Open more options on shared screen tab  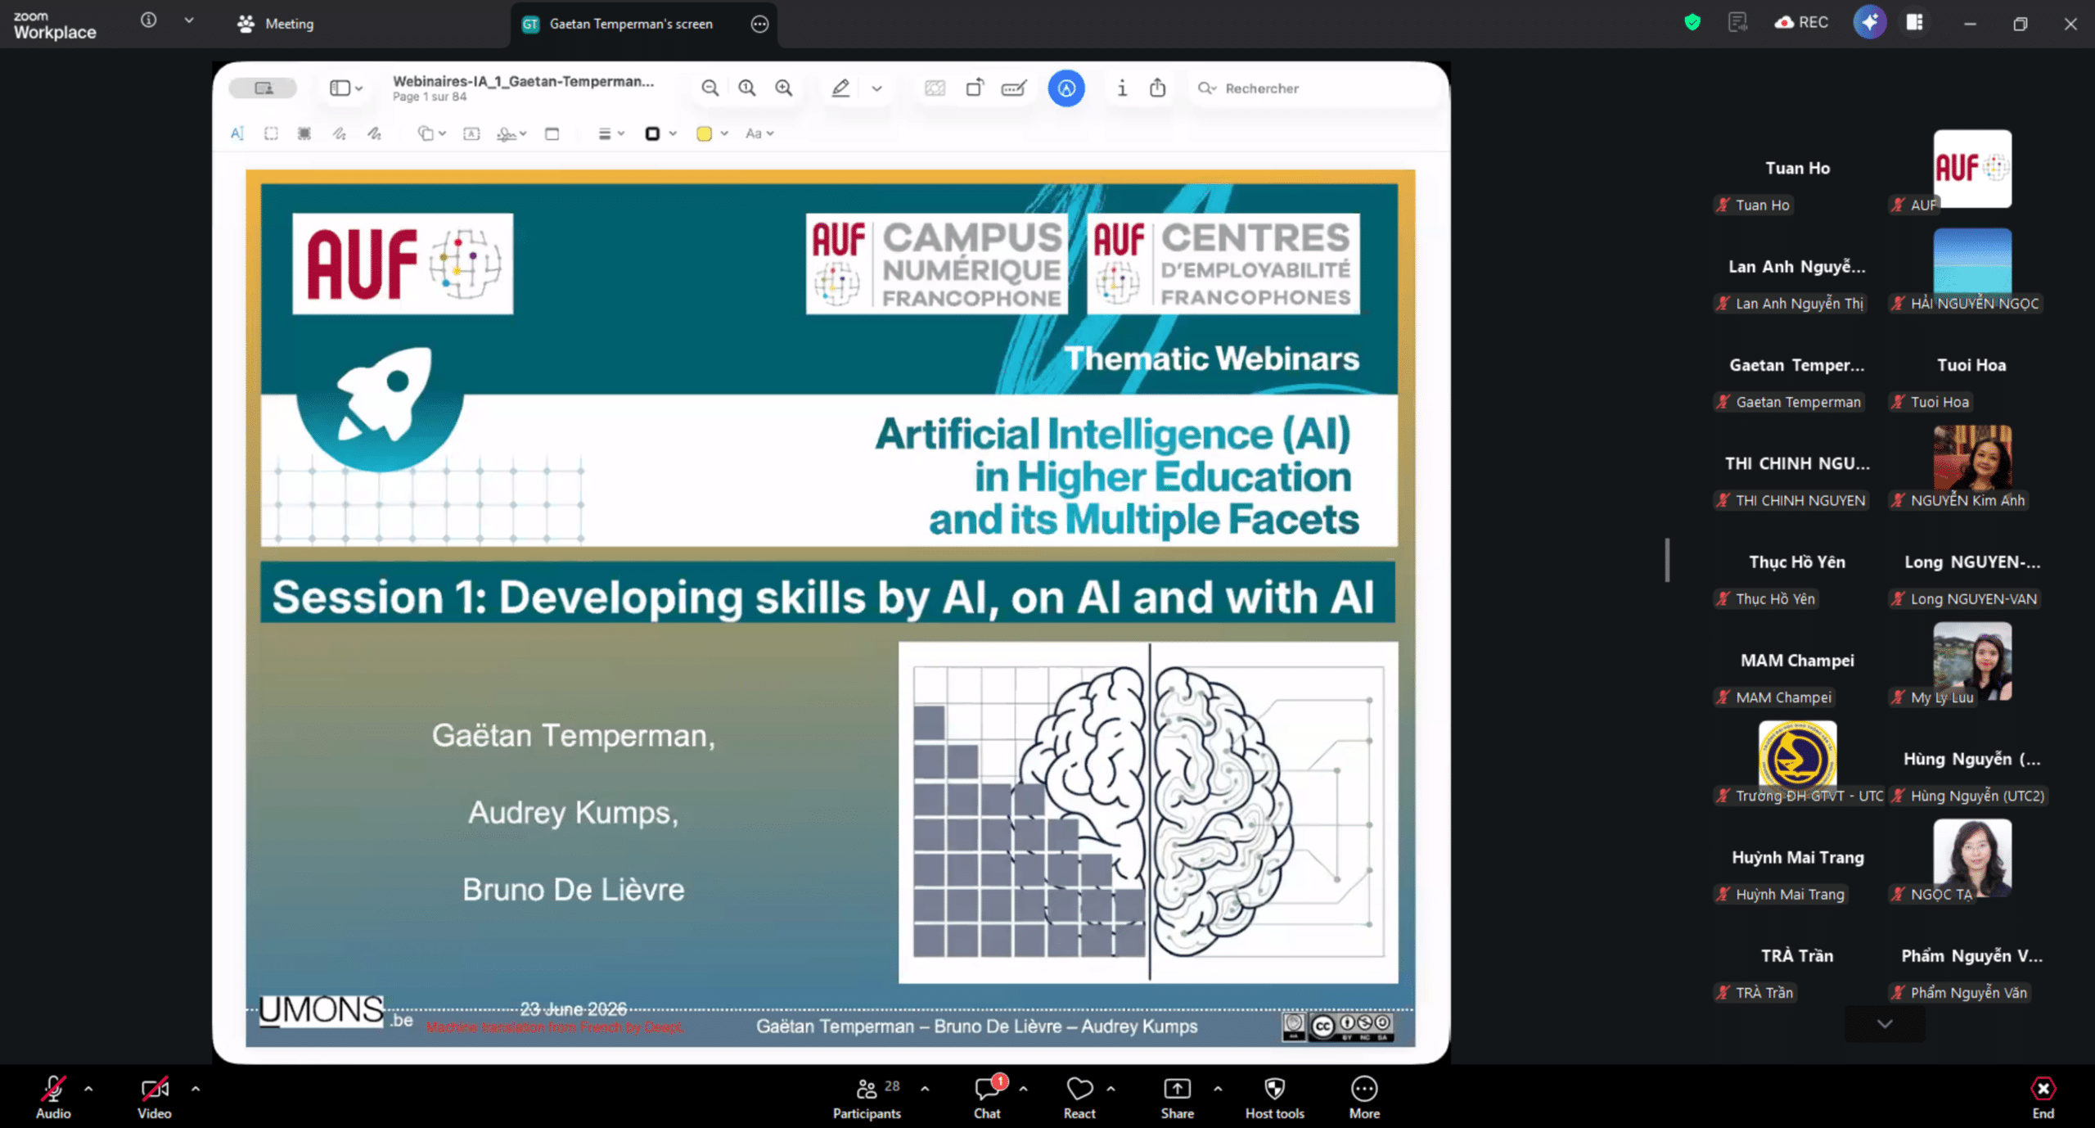click(x=759, y=24)
